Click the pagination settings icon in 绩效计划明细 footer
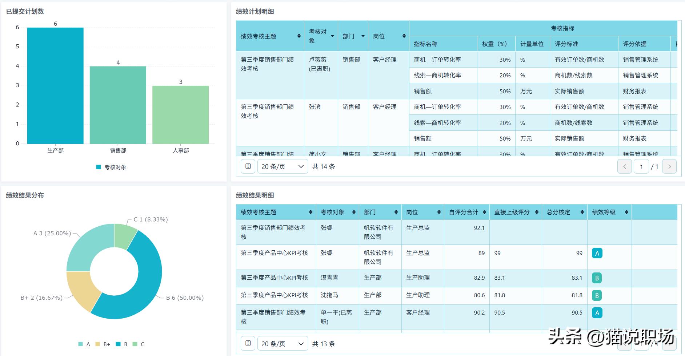685x356 pixels. tap(248, 166)
